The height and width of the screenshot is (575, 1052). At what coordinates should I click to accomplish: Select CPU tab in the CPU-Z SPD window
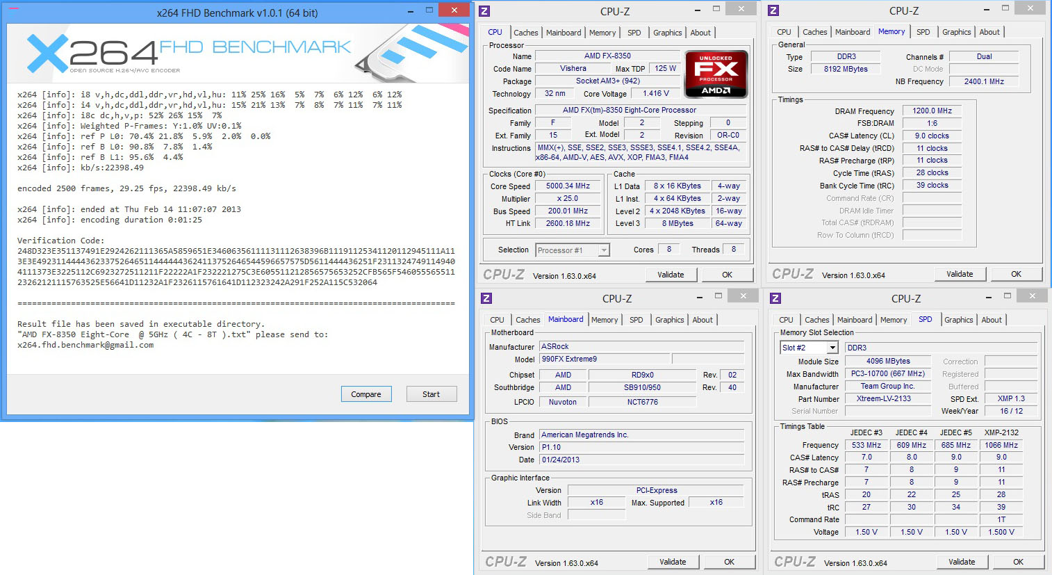click(x=787, y=320)
